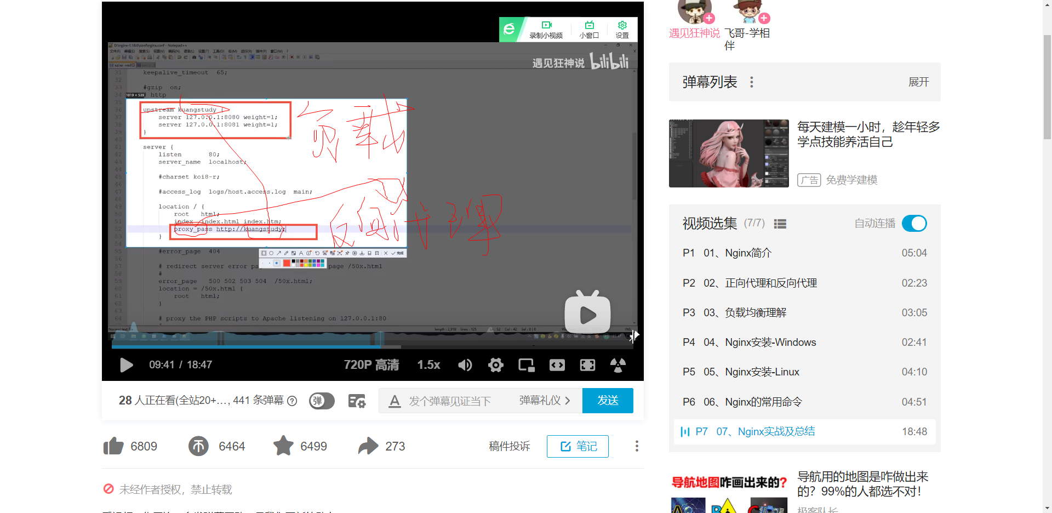Toggle the danmaku 弹 switch

[322, 401]
